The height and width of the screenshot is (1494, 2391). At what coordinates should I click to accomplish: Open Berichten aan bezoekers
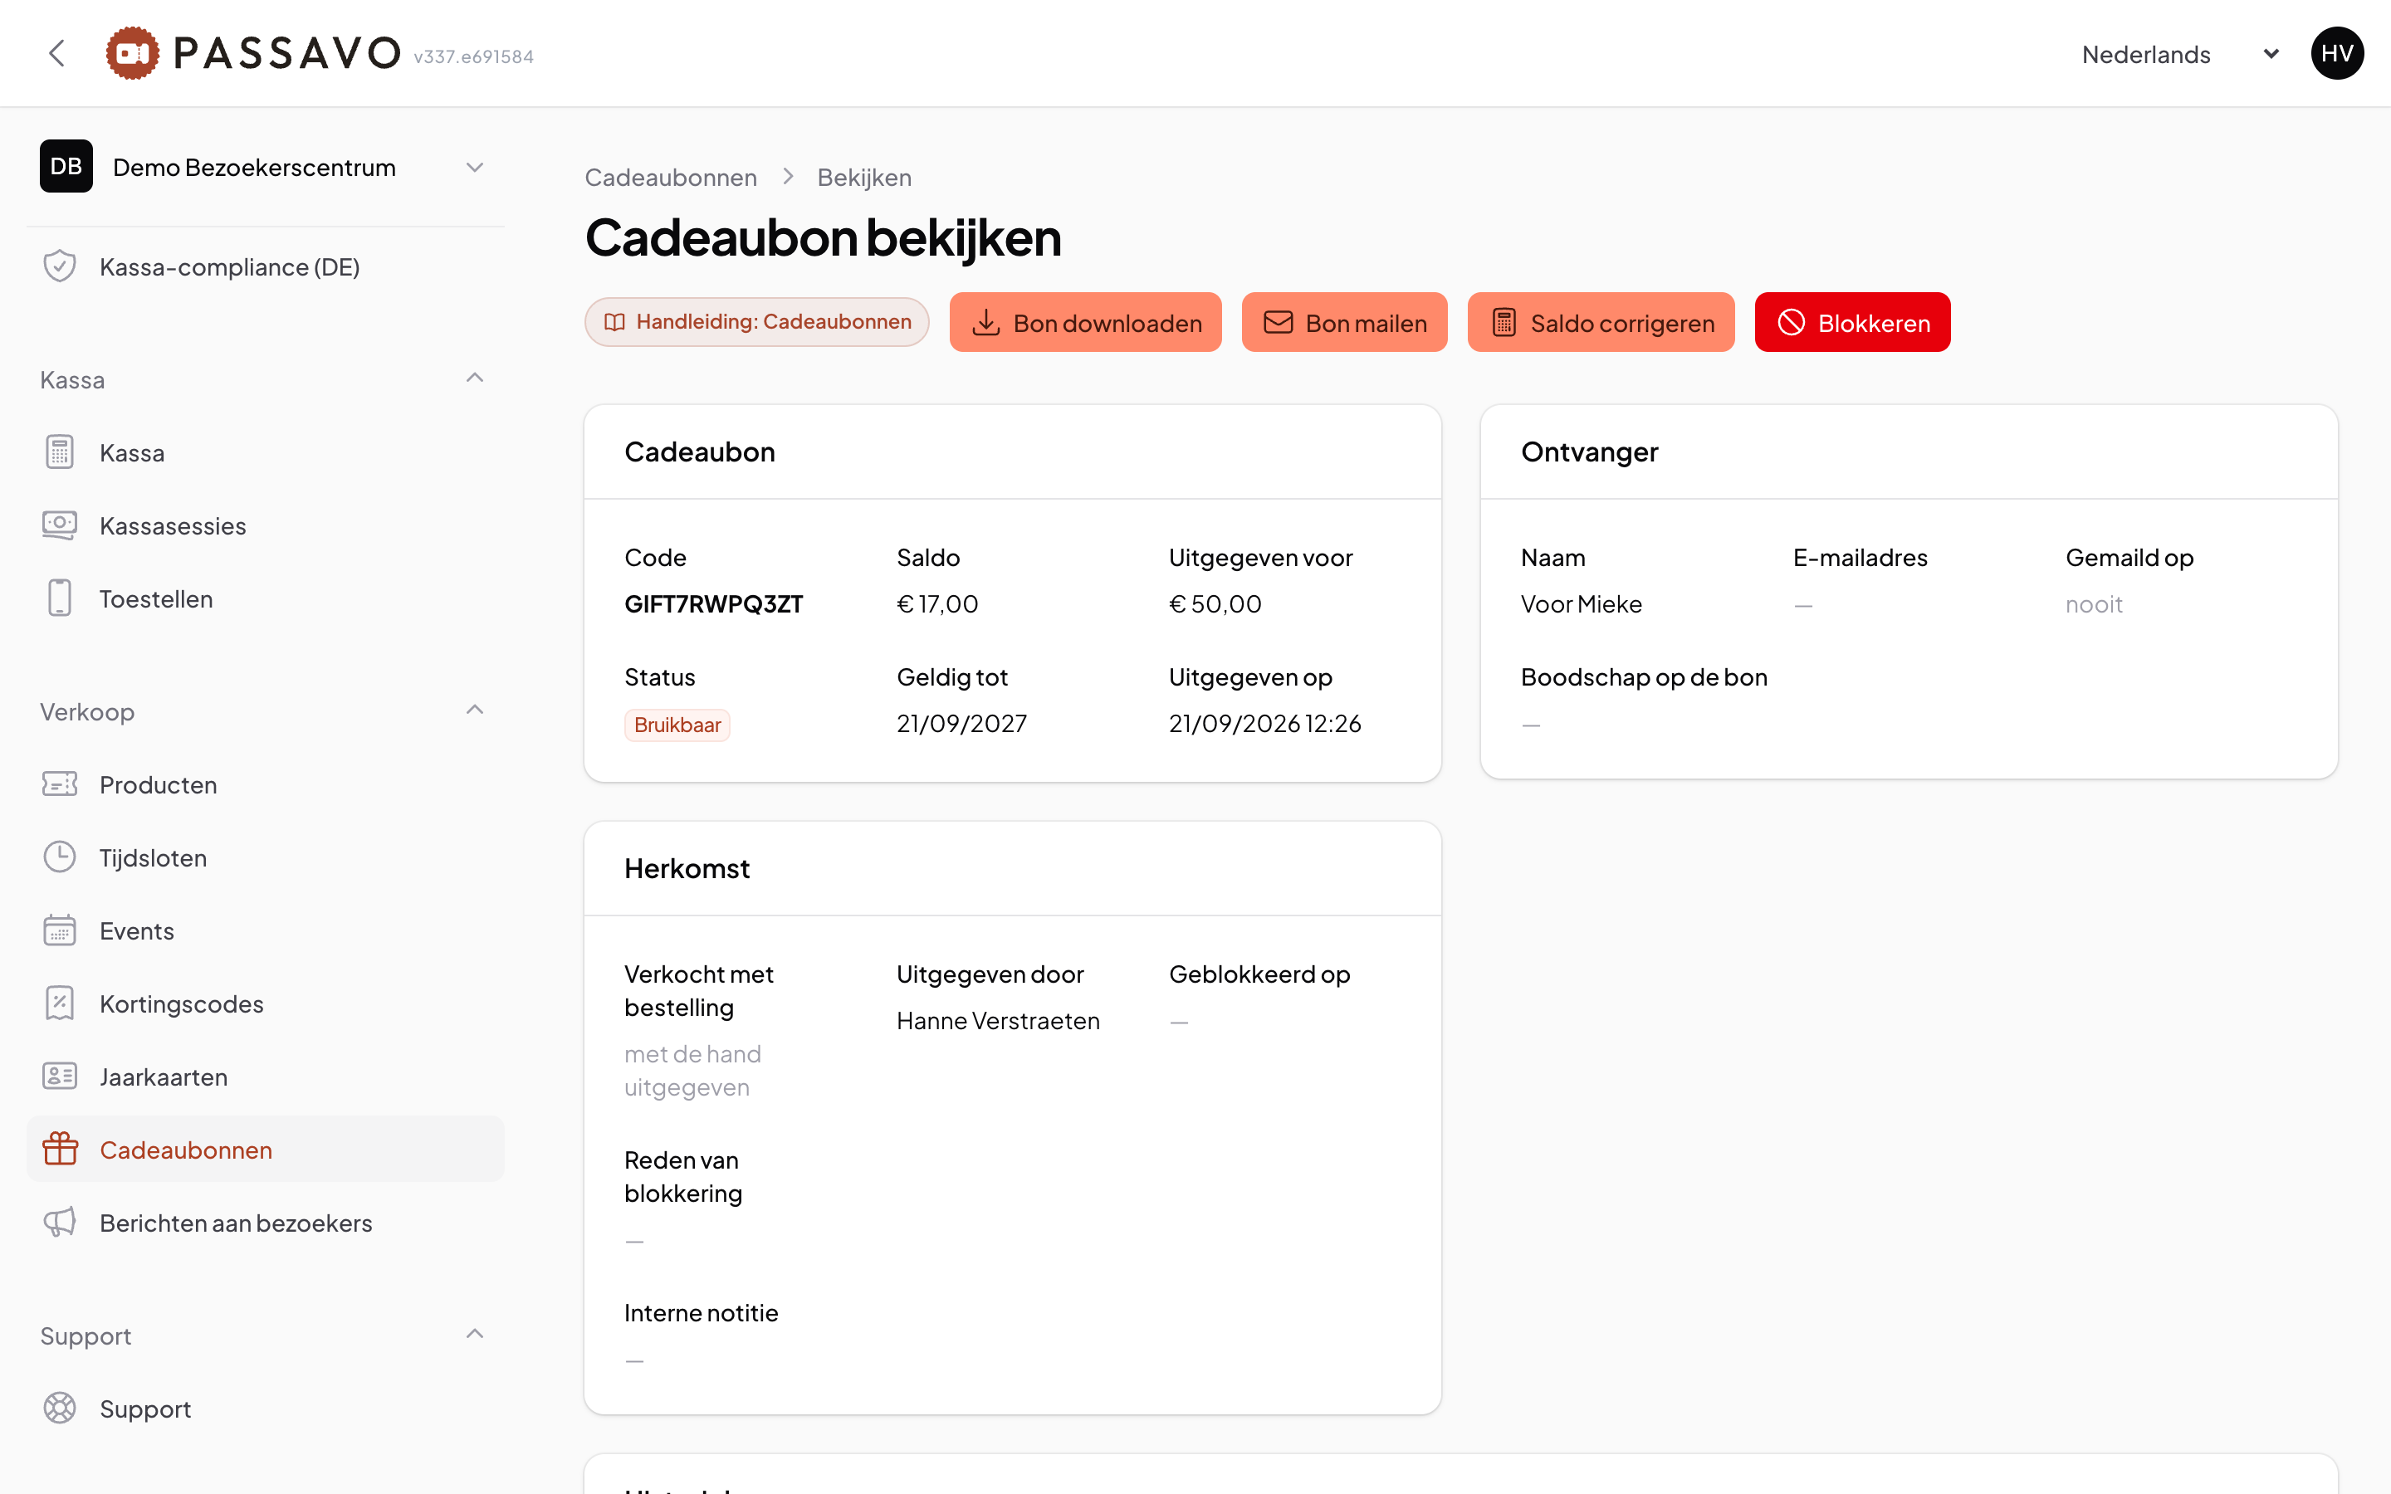265,1223
